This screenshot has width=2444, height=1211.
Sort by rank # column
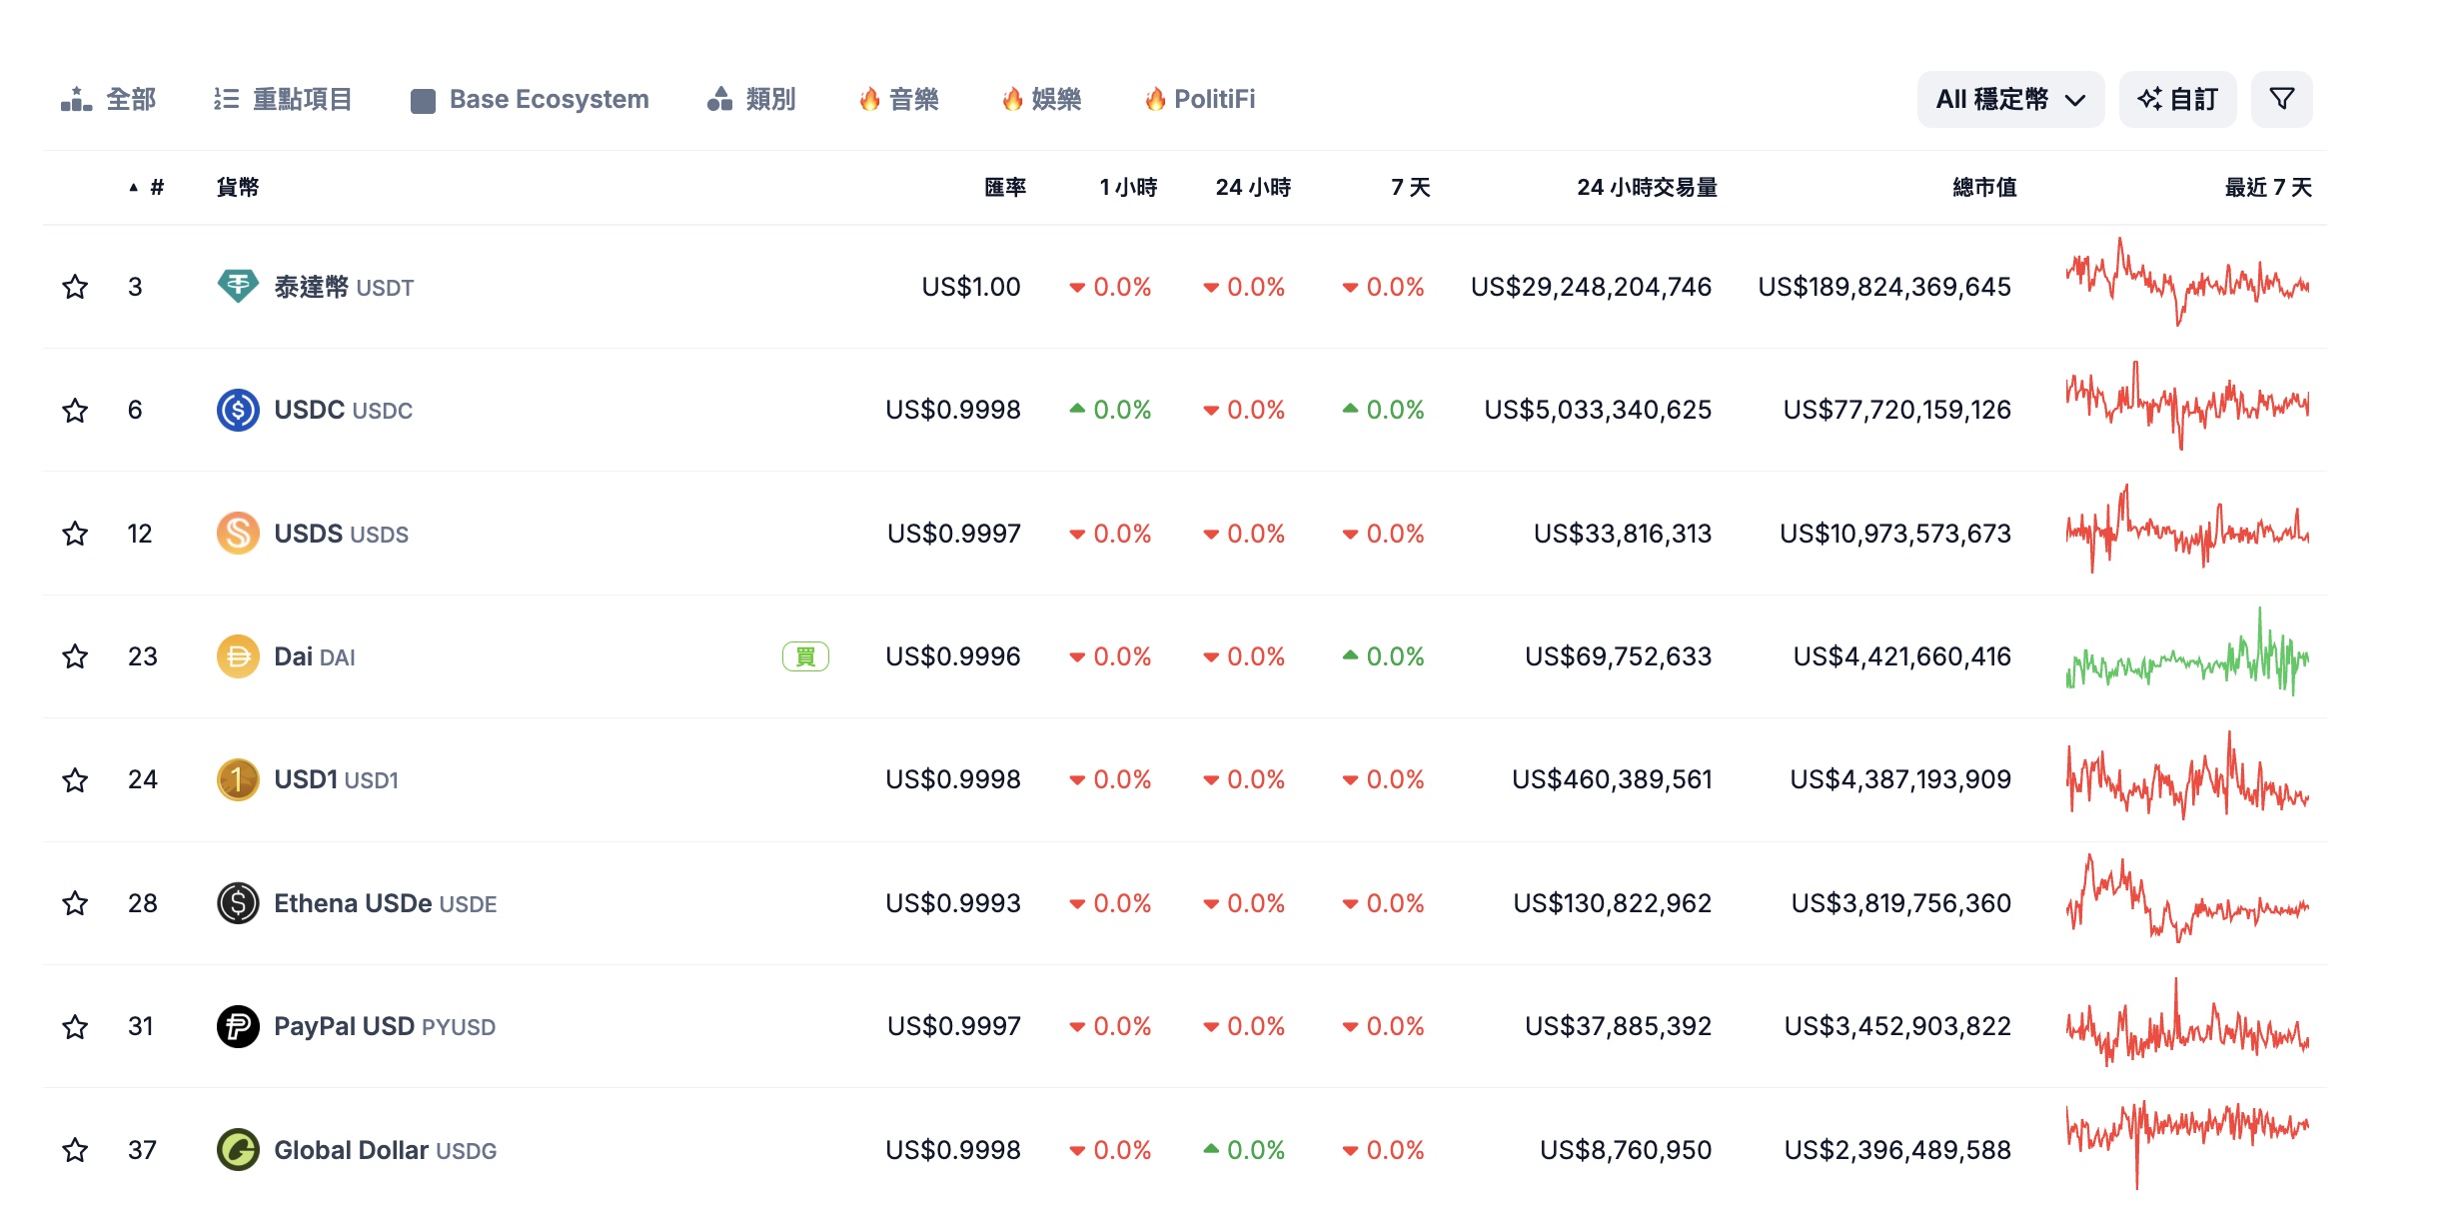pos(147,187)
